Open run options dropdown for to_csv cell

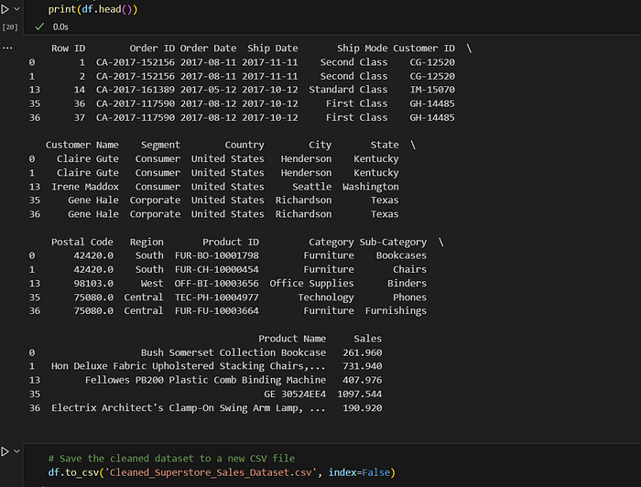(x=16, y=451)
